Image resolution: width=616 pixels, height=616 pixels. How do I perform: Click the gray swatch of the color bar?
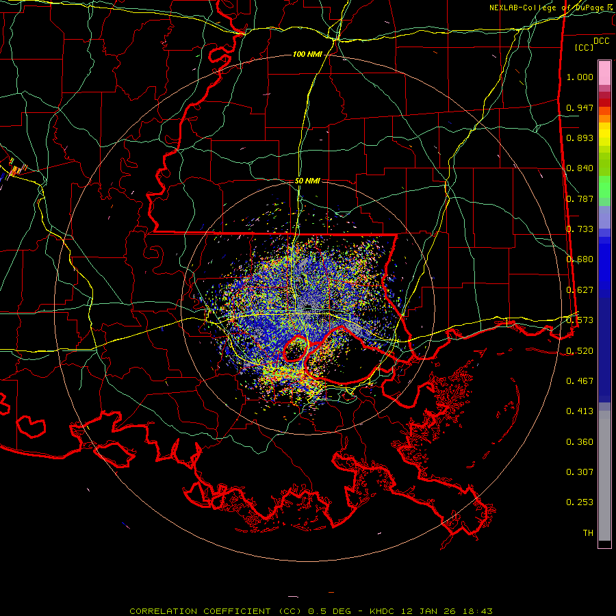pyautogui.click(x=604, y=476)
